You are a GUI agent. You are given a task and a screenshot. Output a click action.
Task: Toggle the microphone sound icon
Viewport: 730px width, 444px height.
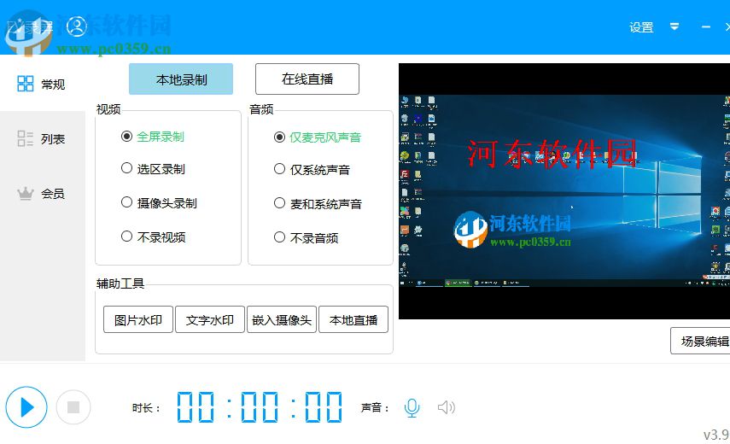tap(412, 407)
